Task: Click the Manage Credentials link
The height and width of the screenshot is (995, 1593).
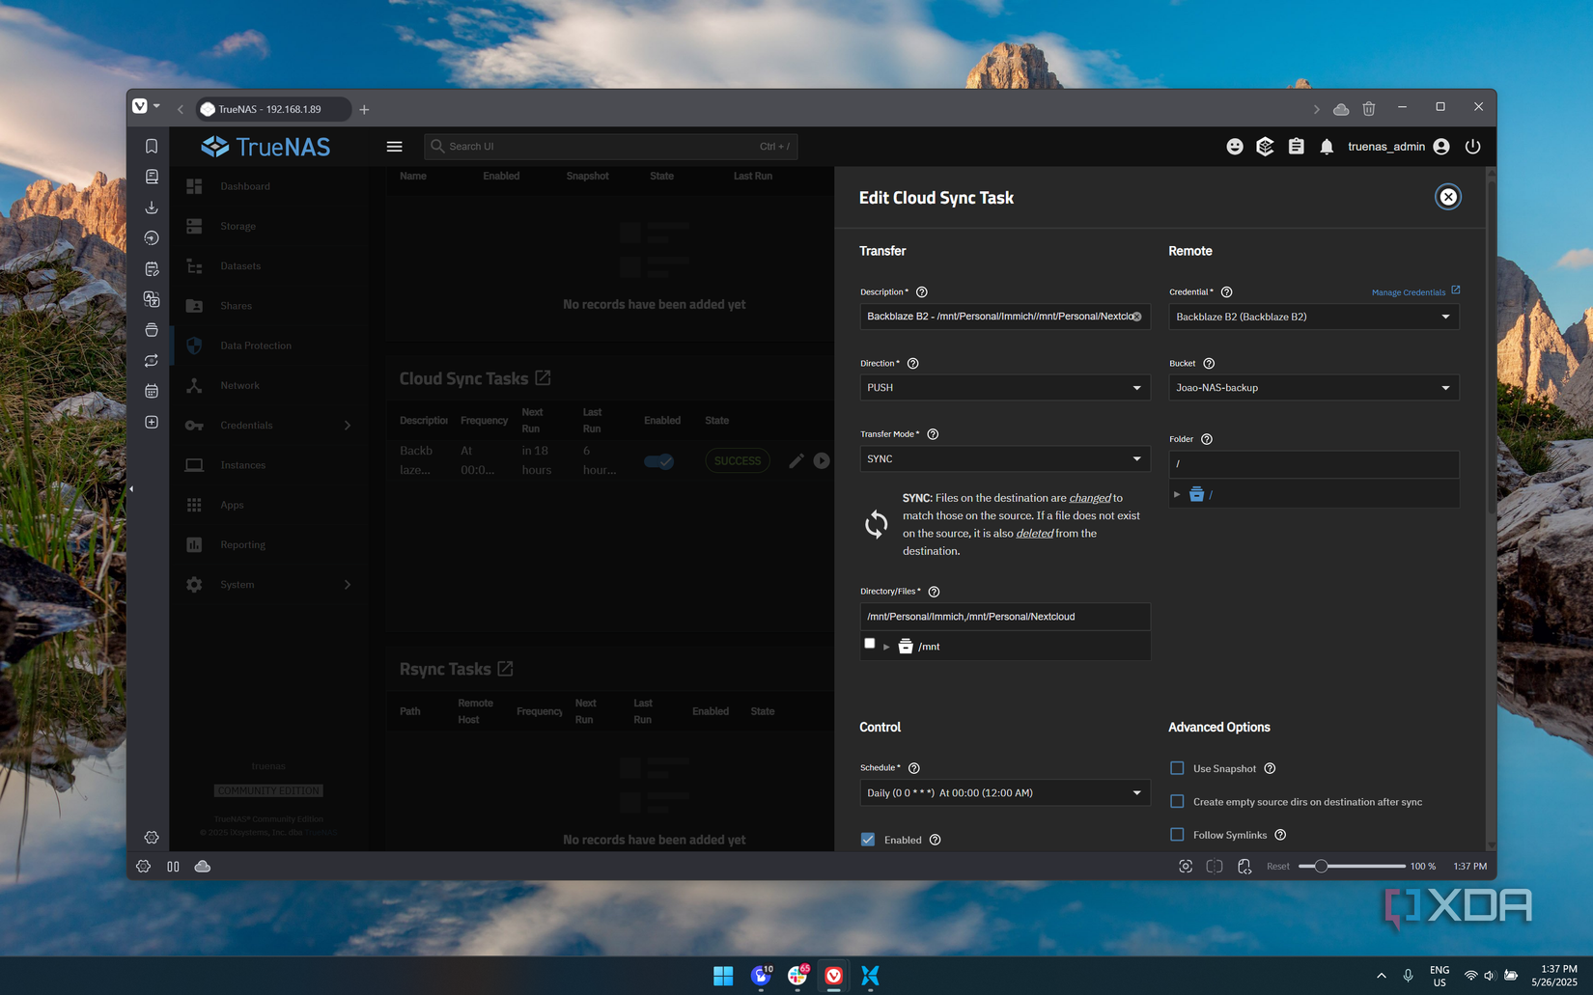Action: click(x=1415, y=291)
